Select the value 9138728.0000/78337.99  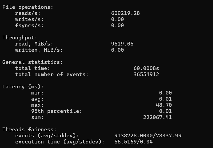(x=148, y=135)
